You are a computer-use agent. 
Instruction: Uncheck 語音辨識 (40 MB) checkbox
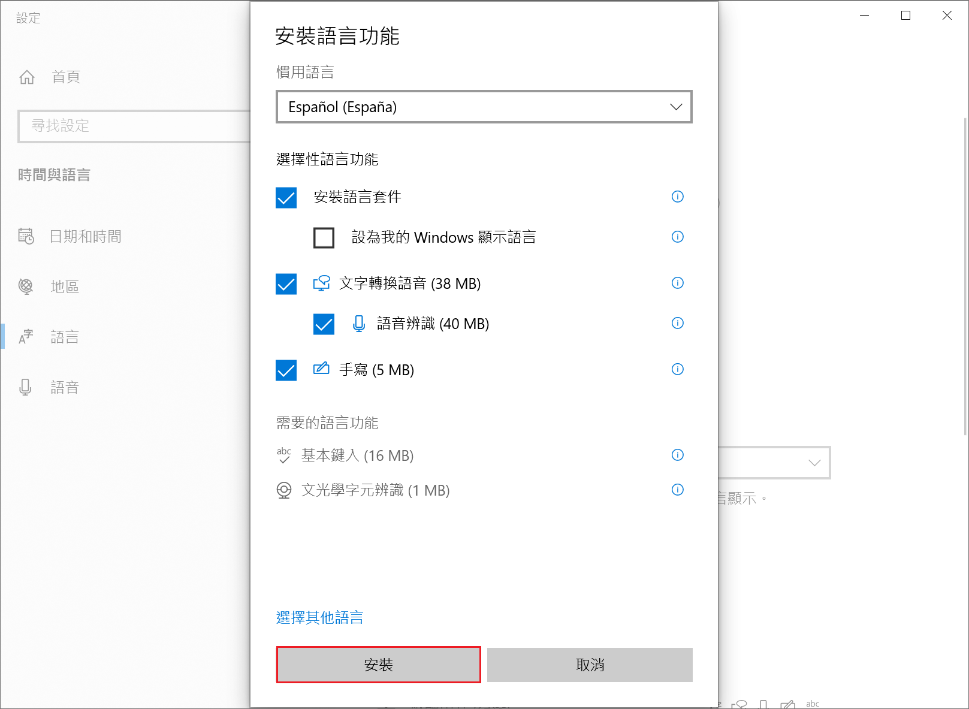[x=324, y=324]
